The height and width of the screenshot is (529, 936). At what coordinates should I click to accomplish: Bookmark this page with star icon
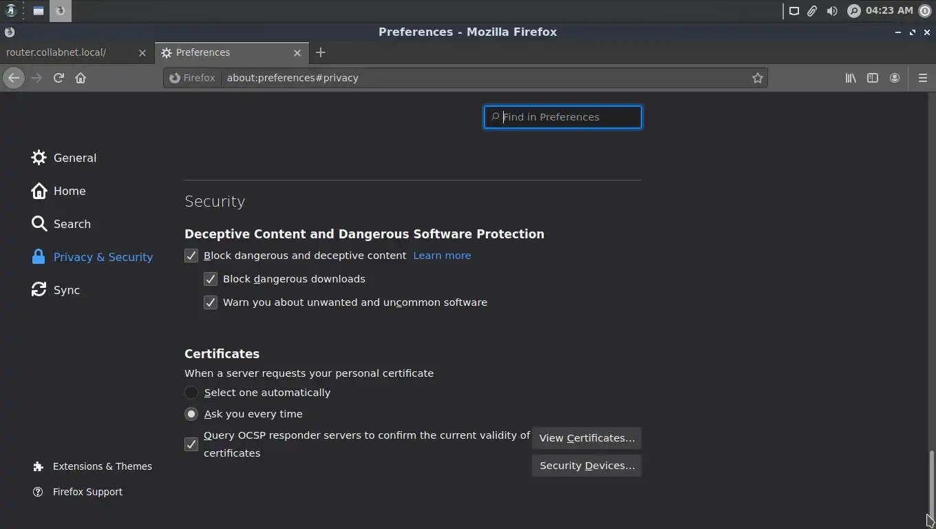pyautogui.click(x=758, y=78)
